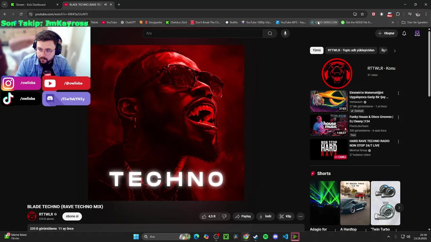This screenshot has width=431, height=242.
Task: Open Einstein'ın Matematiğini video thumbnail
Action: 329,101
